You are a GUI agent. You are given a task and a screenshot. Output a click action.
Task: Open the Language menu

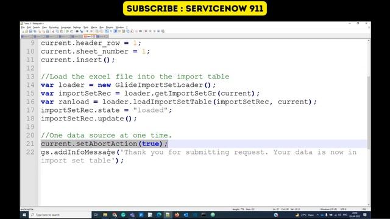pyautogui.click(x=66, y=27)
